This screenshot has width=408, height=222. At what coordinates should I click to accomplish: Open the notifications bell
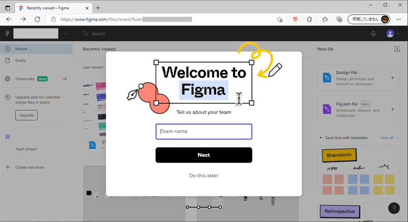click(373, 34)
